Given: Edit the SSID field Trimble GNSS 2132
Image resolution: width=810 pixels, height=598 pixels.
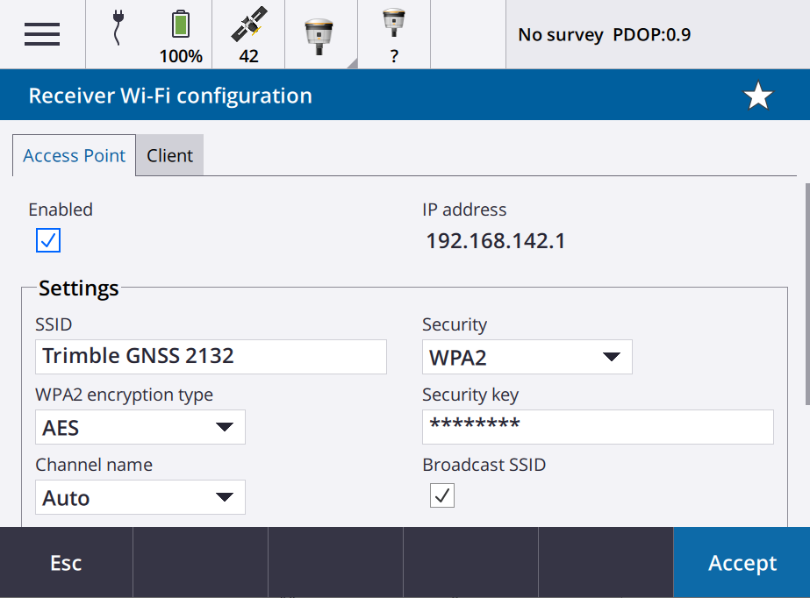Looking at the screenshot, I should pyautogui.click(x=211, y=357).
